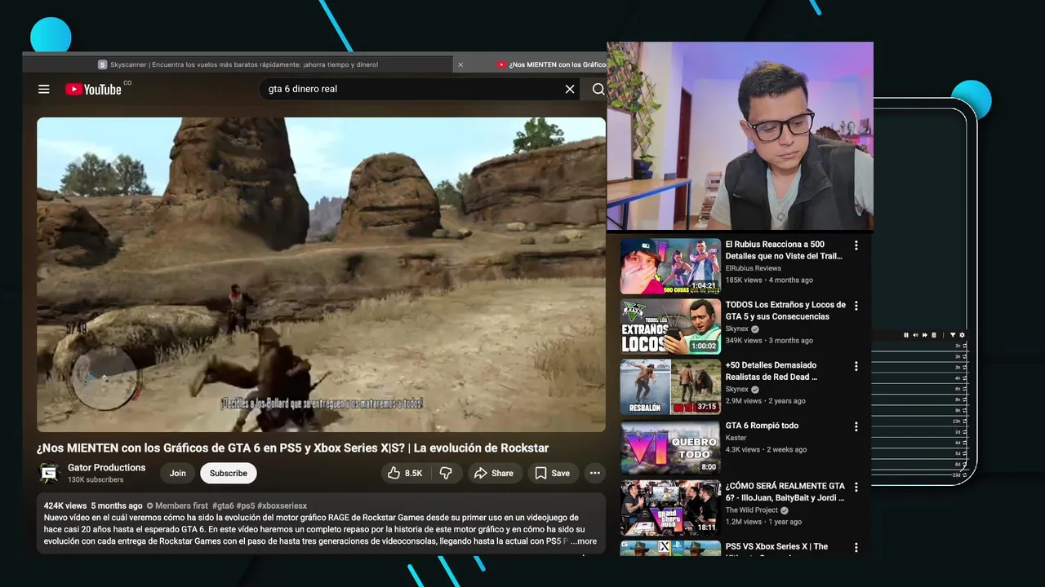Clear the activity feed with the trash icon
1045x587 pixels.
point(934,335)
